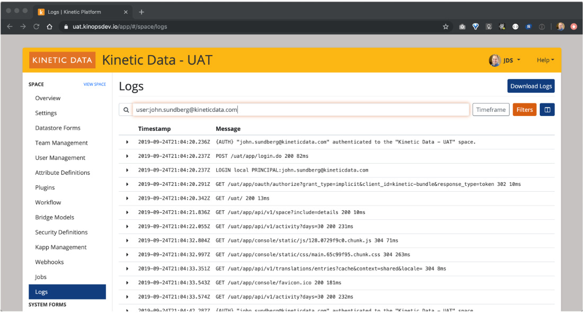Expand the 21:04:22.055Z activity log row
This screenshot has height=313, width=587.
click(x=127, y=227)
